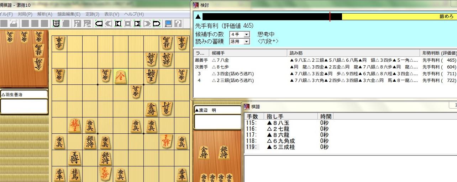Click the left grayed walking-figure toolbar icon
Image resolution: width=457 pixels, height=182 pixels.
pyautogui.click(x=77, y=23)
